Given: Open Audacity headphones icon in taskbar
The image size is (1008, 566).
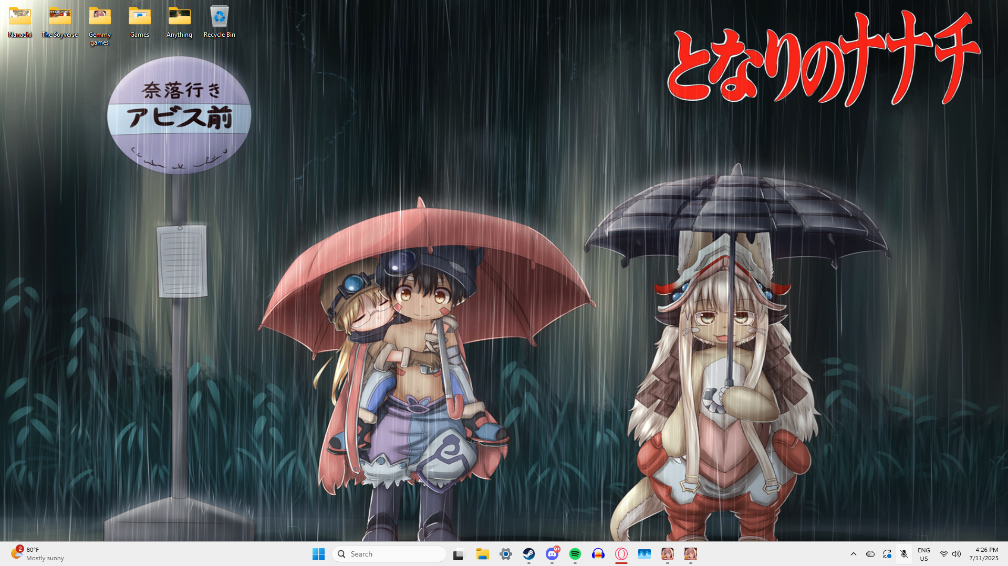Looking at the screenshot, I should [x=598, y=554].
